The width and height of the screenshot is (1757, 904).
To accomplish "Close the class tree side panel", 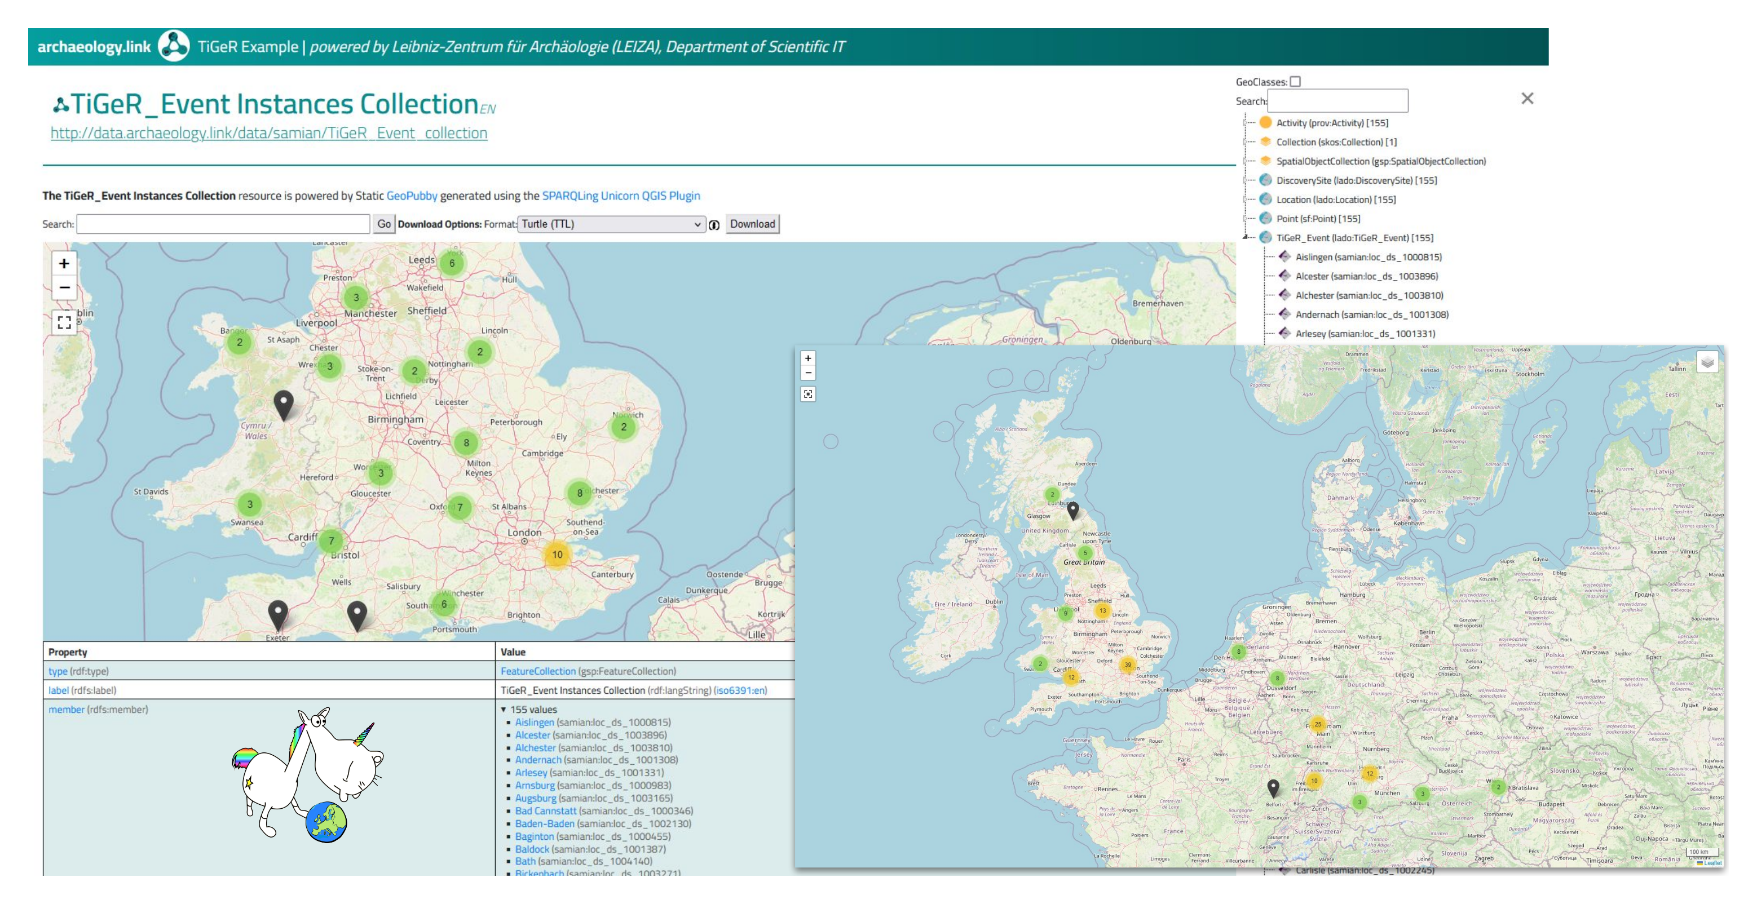I will coord(1527,99).
